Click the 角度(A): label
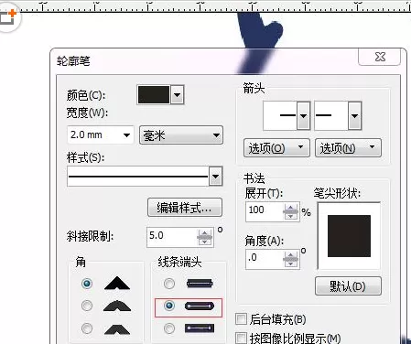 265,241
